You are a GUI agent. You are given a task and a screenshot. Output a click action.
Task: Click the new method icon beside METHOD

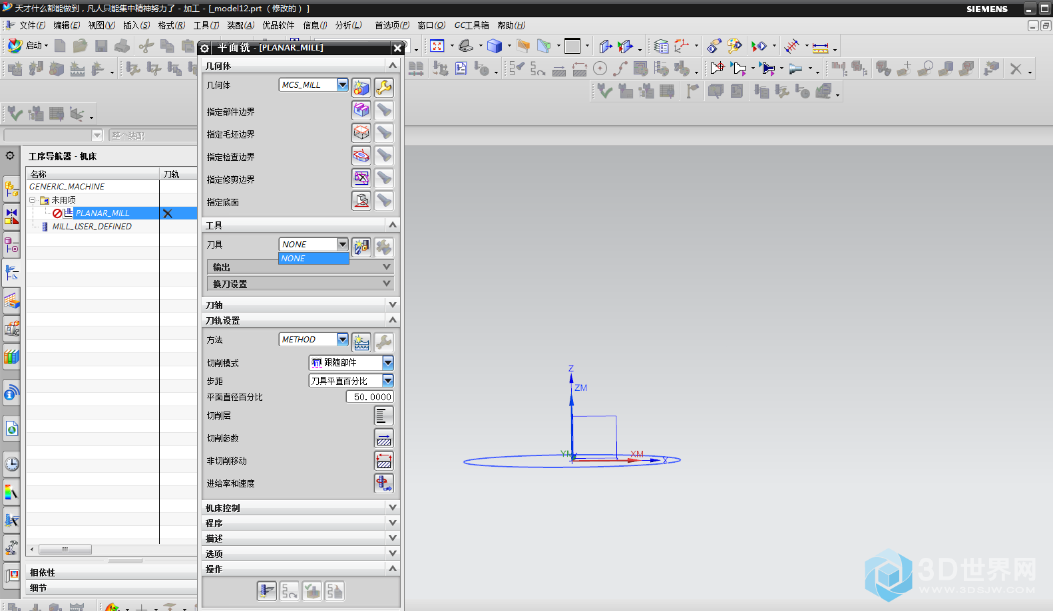tap(361, 342)
